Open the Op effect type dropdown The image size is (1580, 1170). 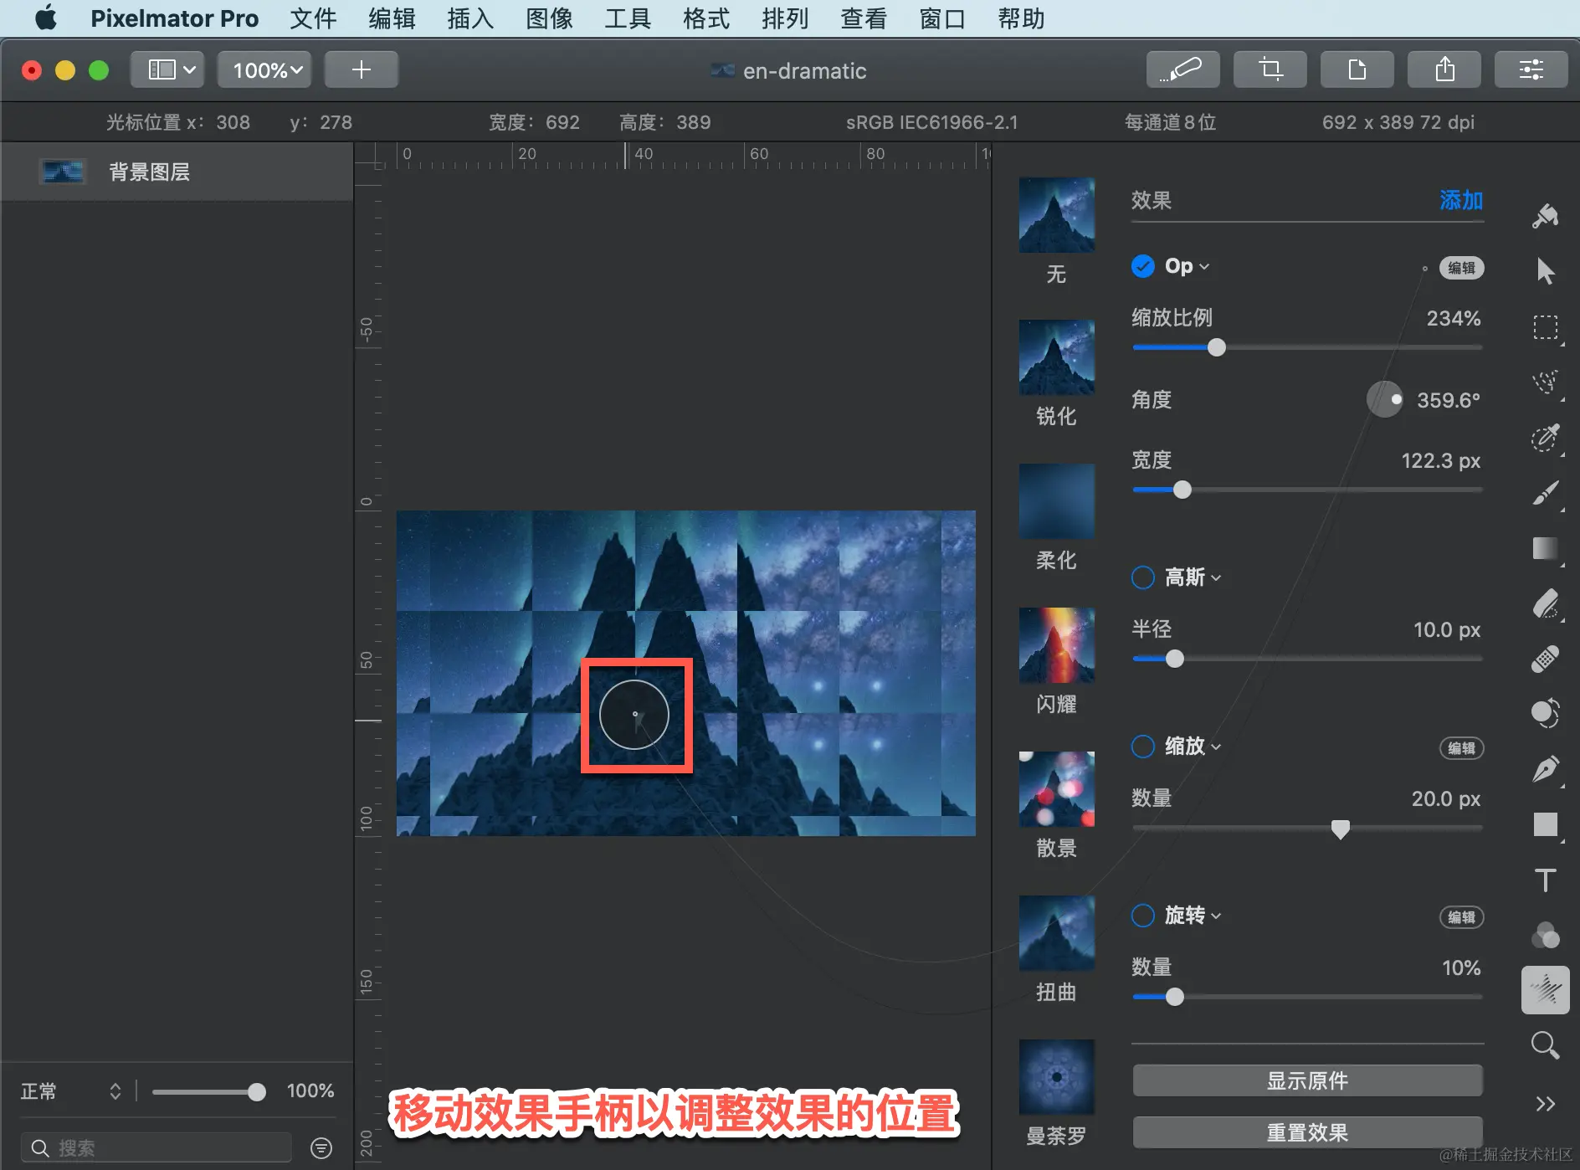point(1187,266)
